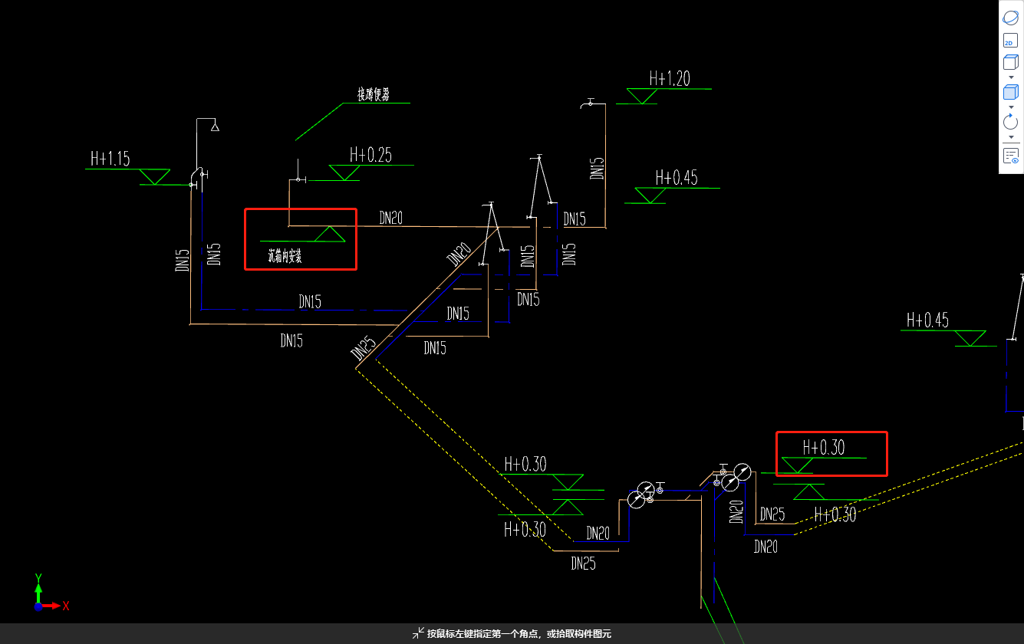Open dropdown under wireframe cube icon

point(1011,77)
